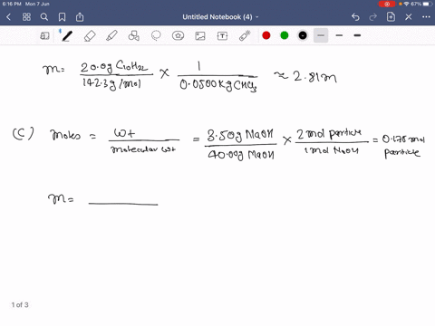Image resolution: width=435 pixels, height=326 pixels.
Task: Pick the green pen color
Action: click(x=285, y=35)
